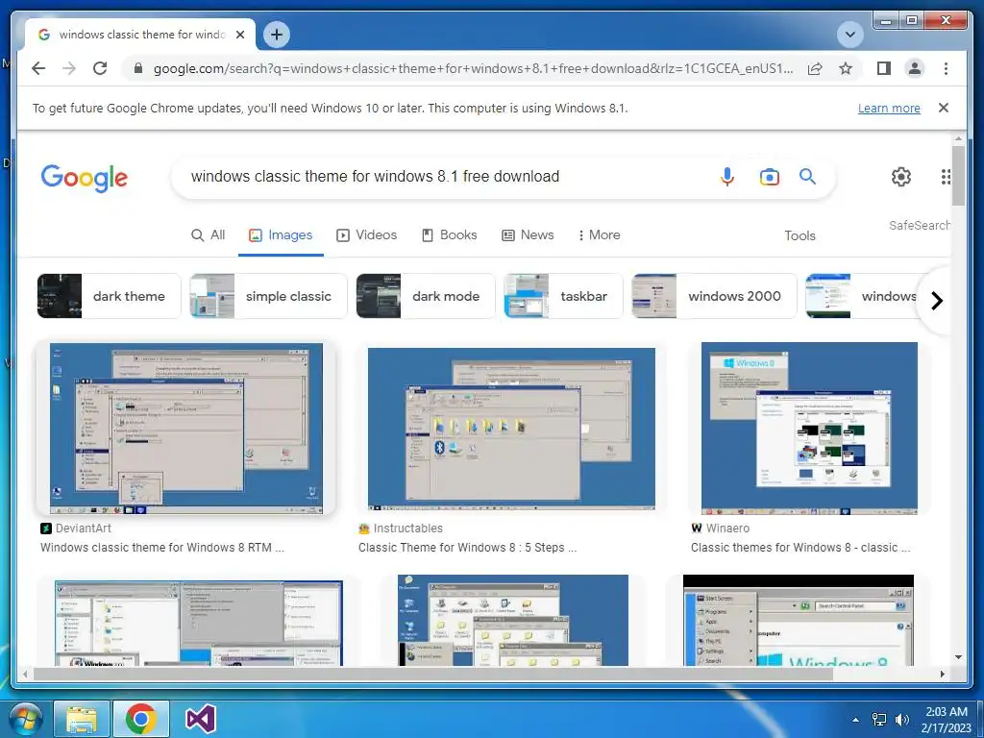The height and width of the screenshot is (738, 984).
Task: Close the windows classic theme tab
Action: click(239, 36)
